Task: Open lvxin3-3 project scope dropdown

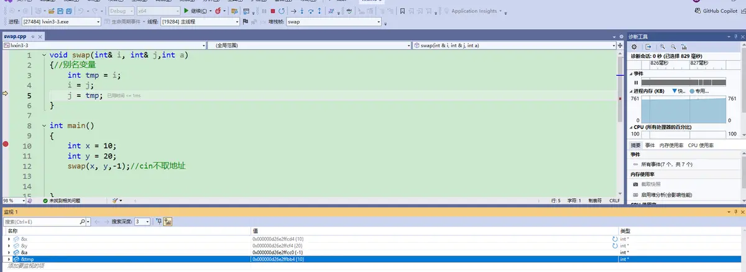Action: tap(104, 45)
